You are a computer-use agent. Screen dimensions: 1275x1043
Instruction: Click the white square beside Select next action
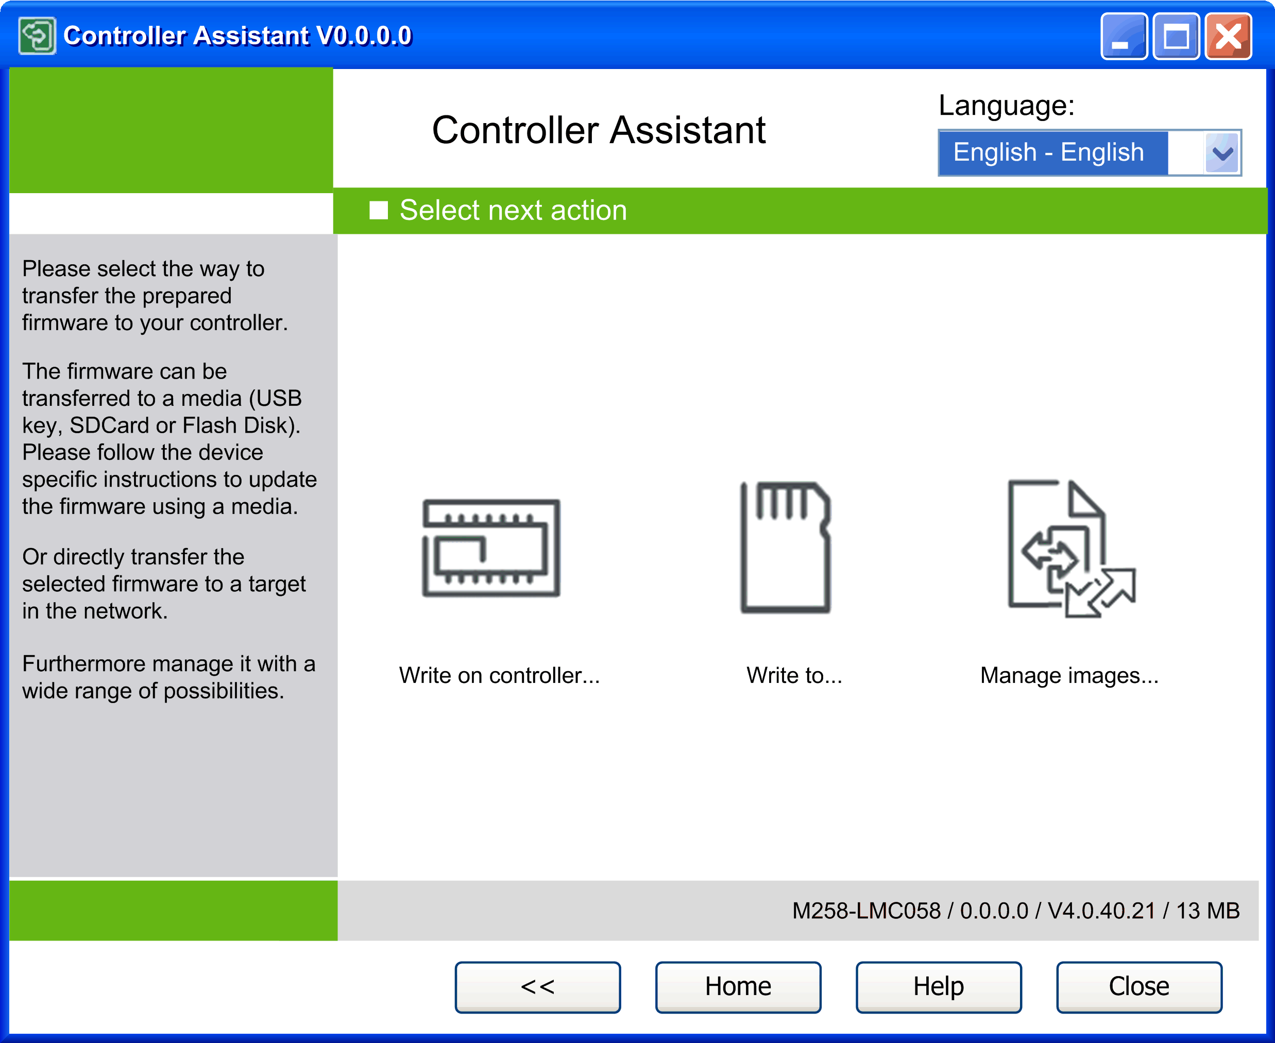(x=379, y=210)
